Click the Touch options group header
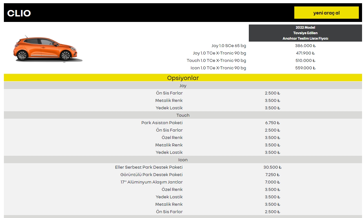Viewport: 364px width, 218px height. [183, 115]
